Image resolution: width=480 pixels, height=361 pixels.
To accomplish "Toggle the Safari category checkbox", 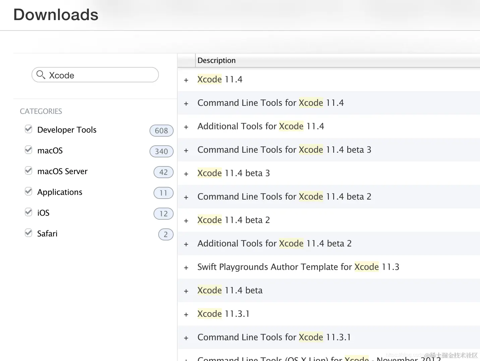I will (28, 233).
